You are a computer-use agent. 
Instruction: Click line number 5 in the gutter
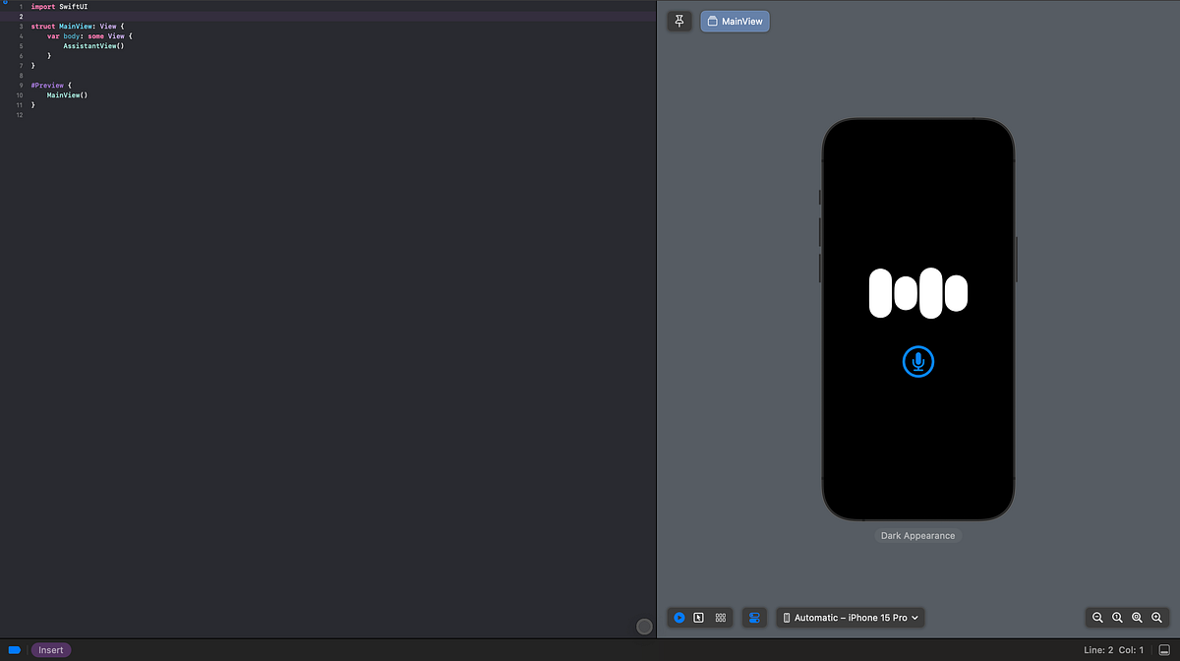tap(19, 45)
